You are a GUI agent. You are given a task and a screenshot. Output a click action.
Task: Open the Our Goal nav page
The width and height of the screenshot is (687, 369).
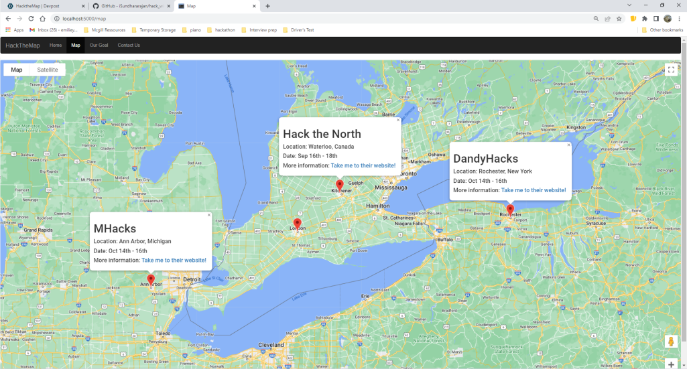(99, 45)
